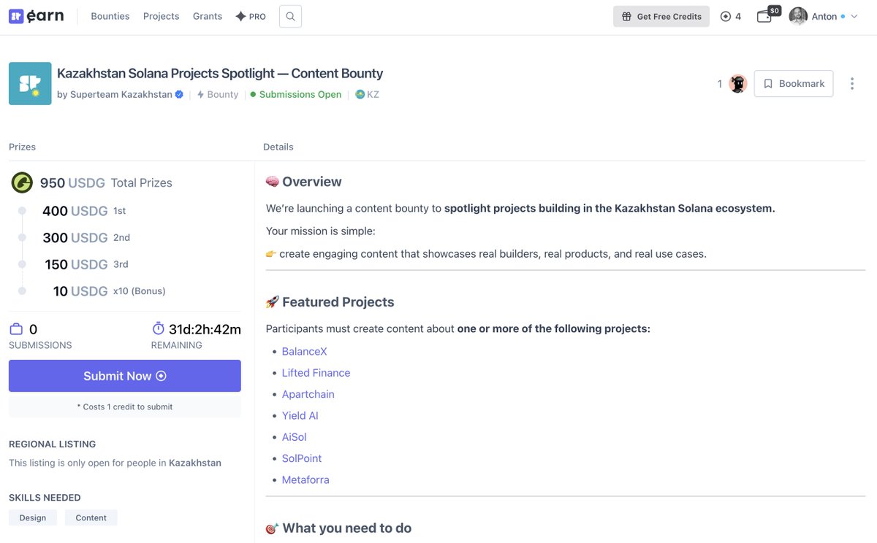
Task: Click the USDG token icon by Total Prizes
Action: point(22,182)
